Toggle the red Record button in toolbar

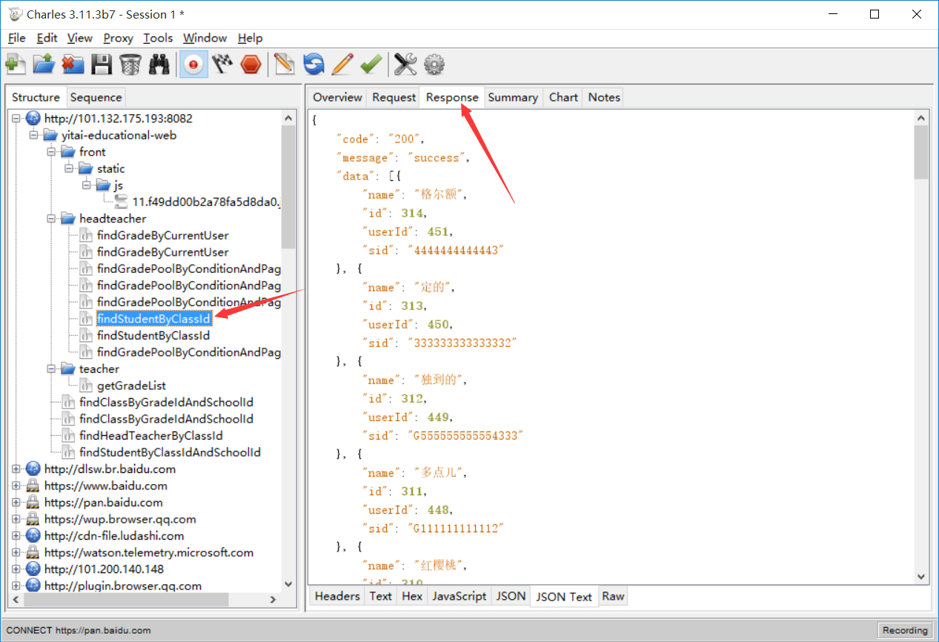[x=193, y=64]
